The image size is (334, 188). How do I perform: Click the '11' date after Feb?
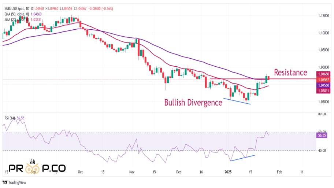[302, 172]
